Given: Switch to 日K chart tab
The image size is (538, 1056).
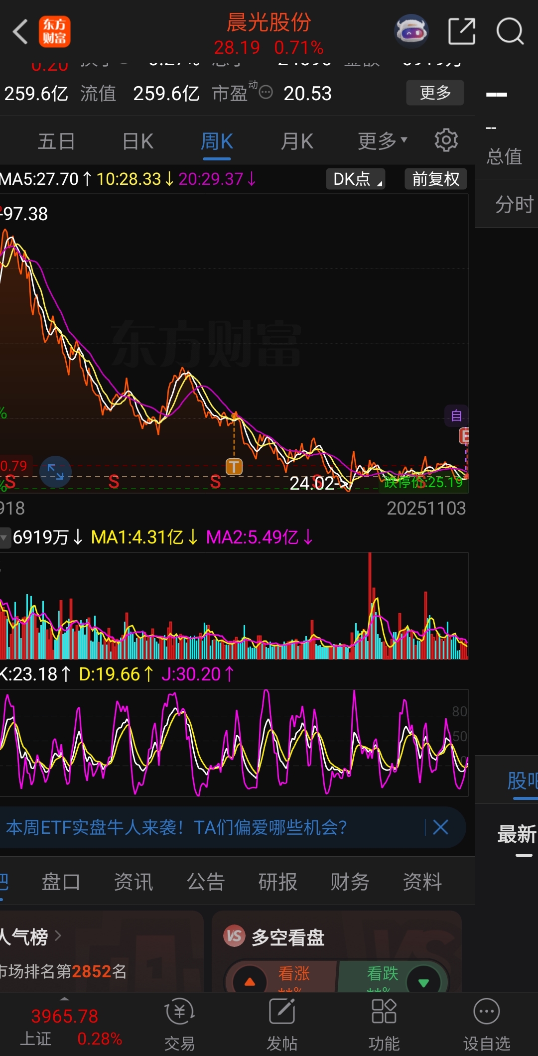Looking at the screenshot, I should pos(138,141).
